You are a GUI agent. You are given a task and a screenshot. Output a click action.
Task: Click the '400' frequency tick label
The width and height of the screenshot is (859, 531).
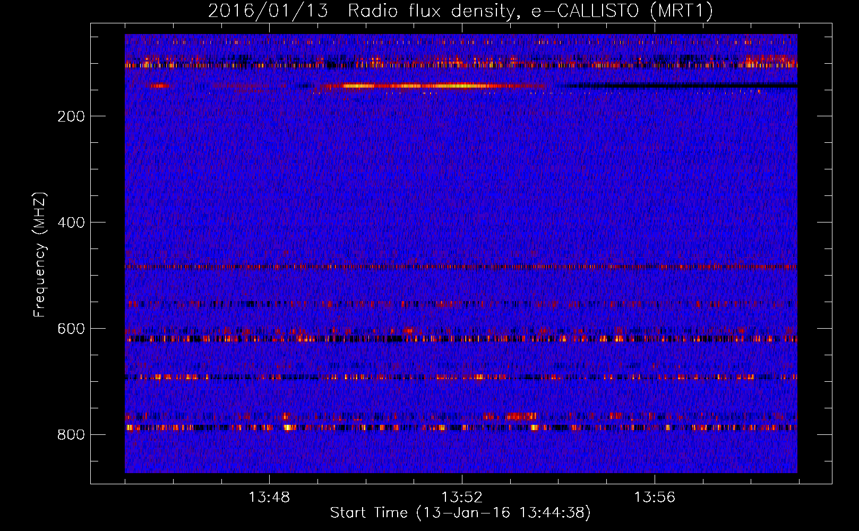coord(71,222)
